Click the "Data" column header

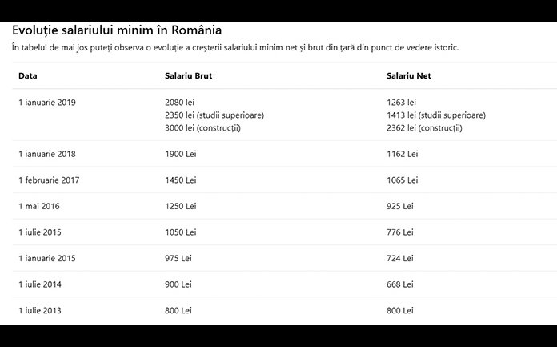pyautogui.click(x=28, y=76)
